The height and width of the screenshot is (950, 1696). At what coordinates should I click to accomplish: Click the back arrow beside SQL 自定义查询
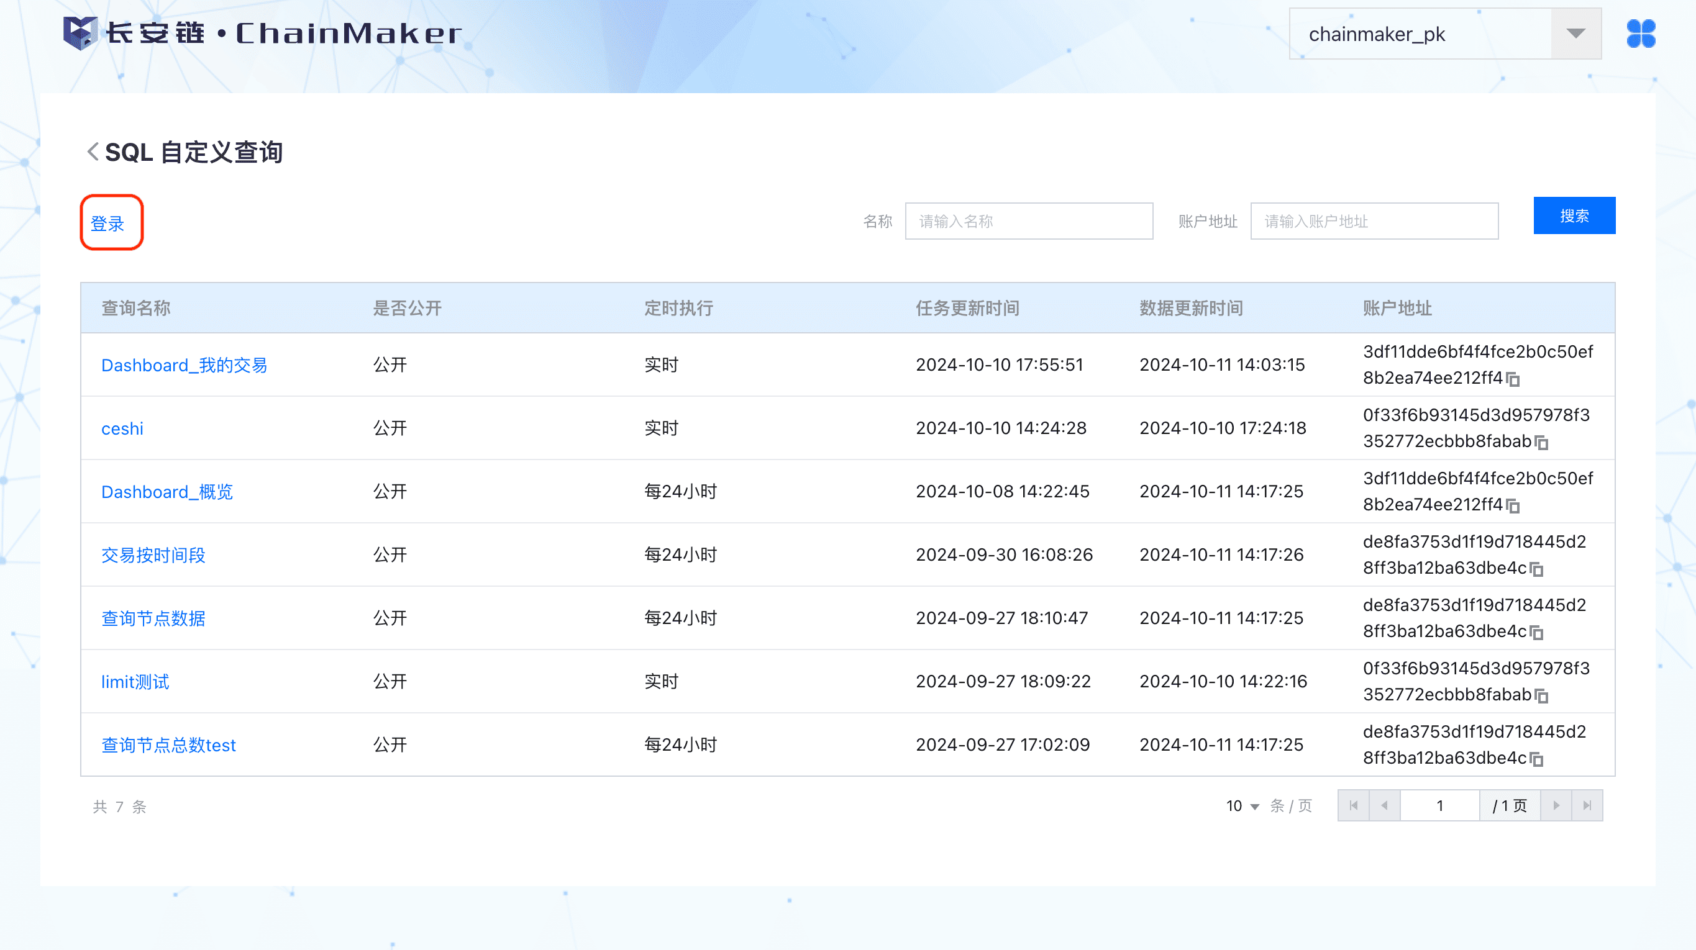(93, 152)
